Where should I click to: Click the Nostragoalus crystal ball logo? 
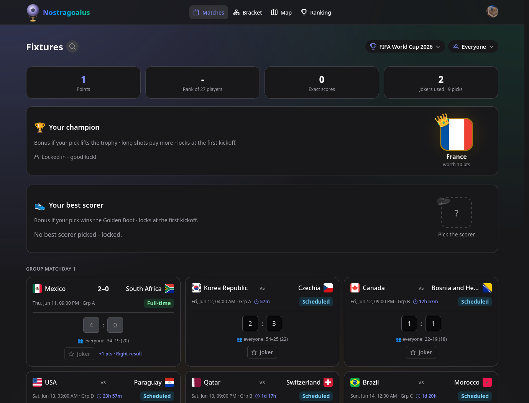tap(33, 13)
